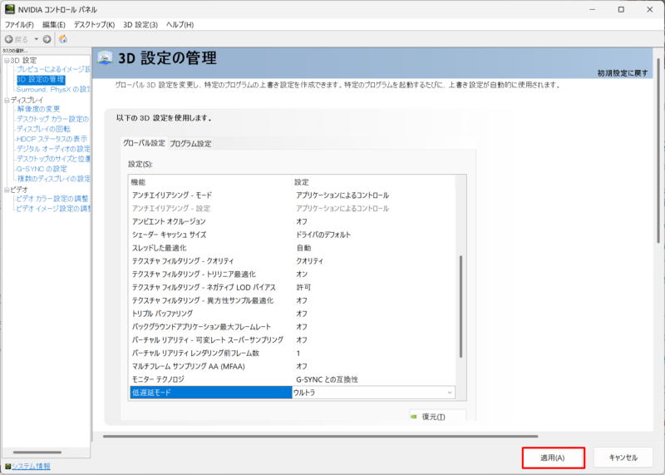Viewport: 665px width, 475px height.
Task: Select デスクトップ カラー設定 tree item
Action: [52, 119]
